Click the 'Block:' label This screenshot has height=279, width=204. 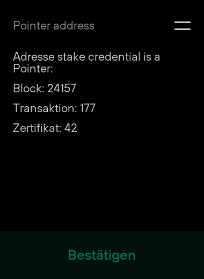click(x=29, y=88)
